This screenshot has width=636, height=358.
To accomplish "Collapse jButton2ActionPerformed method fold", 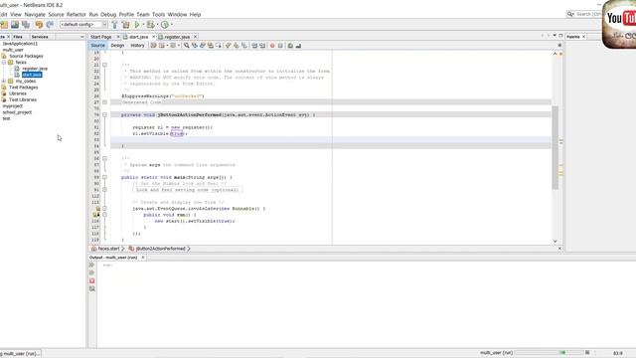I will click(104, 115).
